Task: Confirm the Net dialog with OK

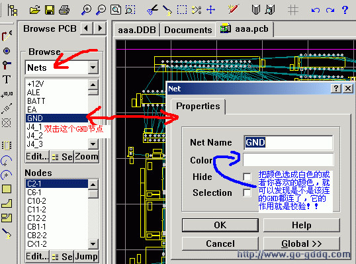Action: click(220, 225)
